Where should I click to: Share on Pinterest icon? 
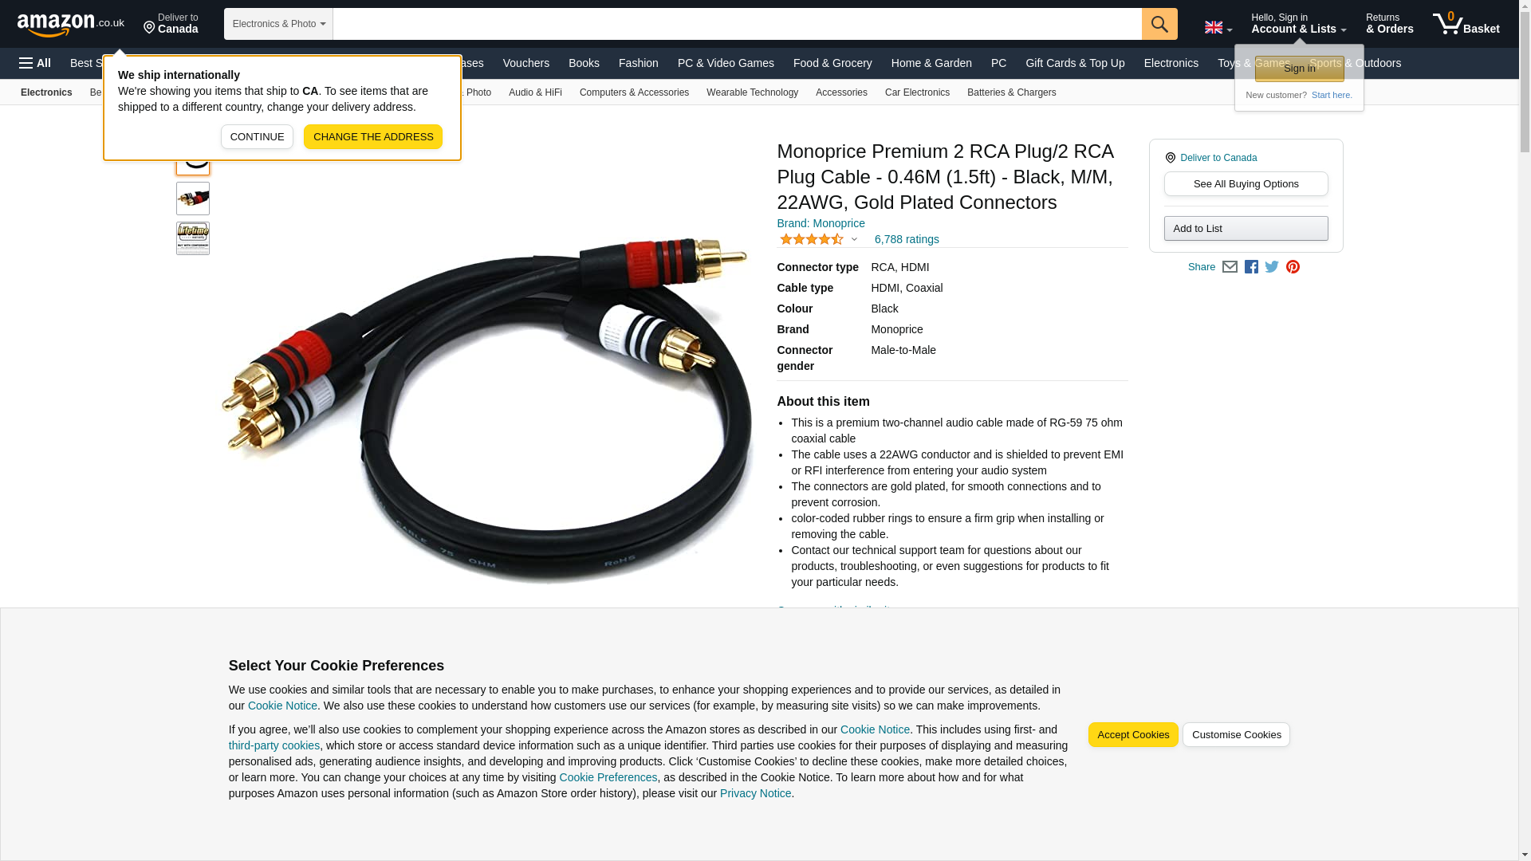coord(1293,267)
